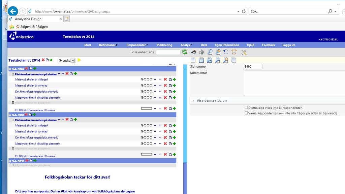This screenshot has width=345, height=194.
Task: Click the favorites star icon in the bookmarks bar
Action: click(11, 27)
